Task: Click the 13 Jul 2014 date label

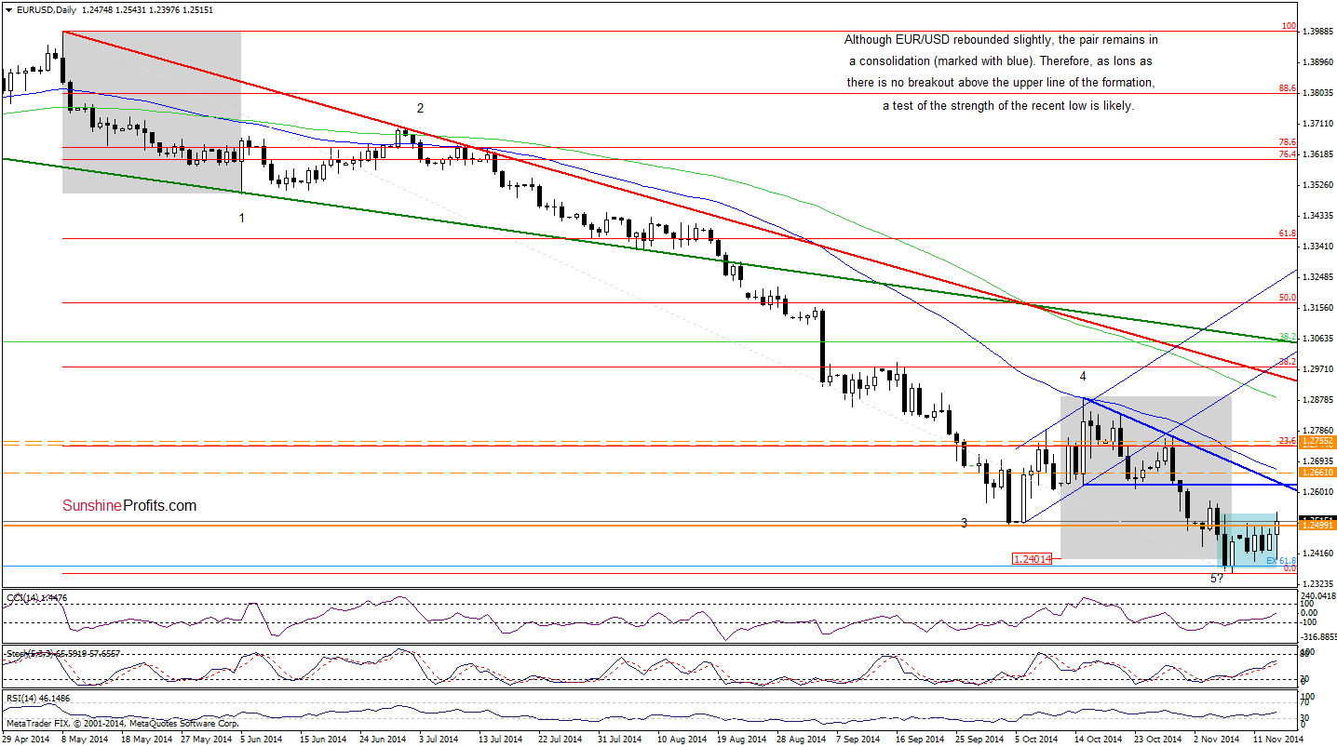Action: [500, 739]
